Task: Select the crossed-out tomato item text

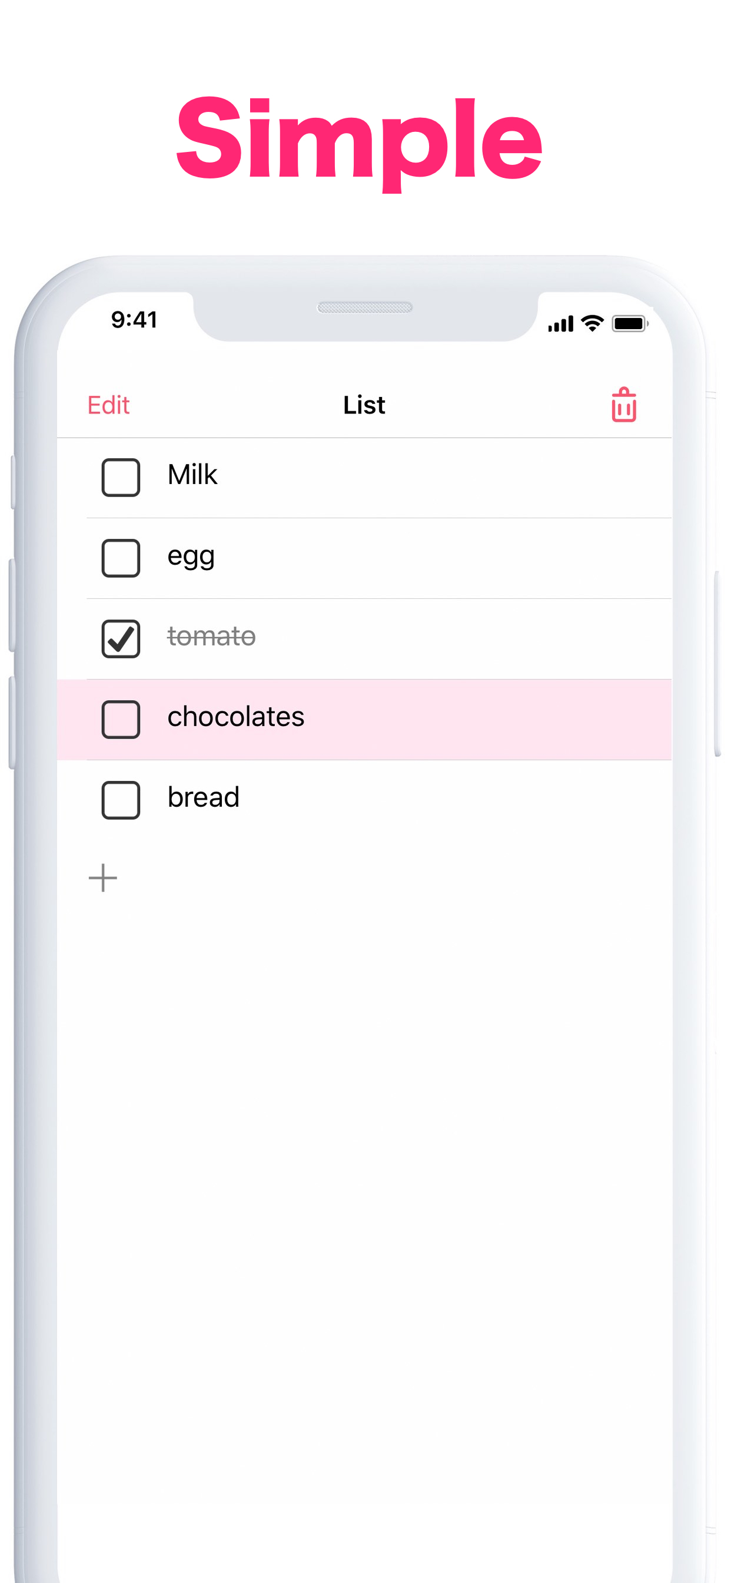Action: 211,637
